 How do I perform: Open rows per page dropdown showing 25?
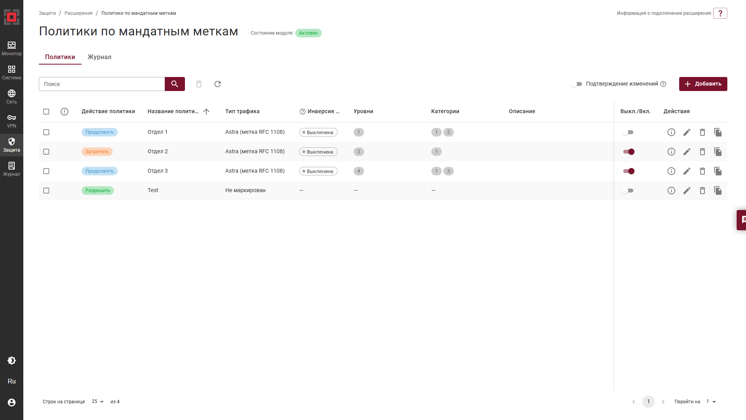click(98, 401)
